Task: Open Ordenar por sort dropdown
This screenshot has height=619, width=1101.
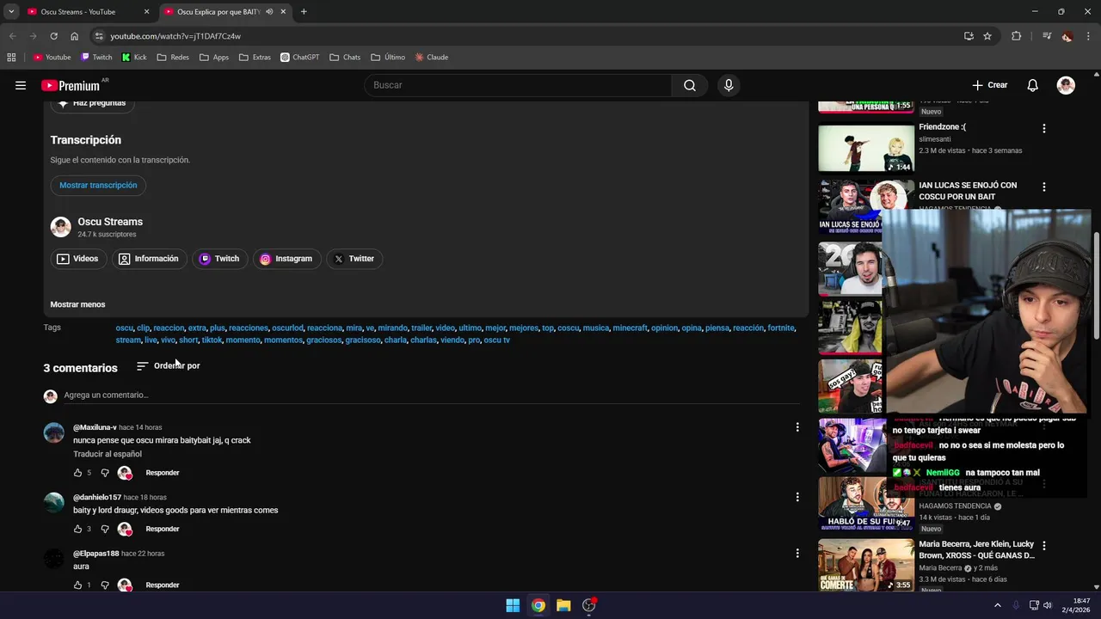Action: 168,366
